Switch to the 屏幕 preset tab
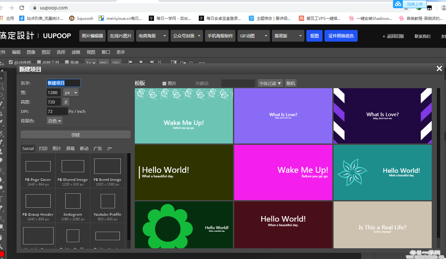446x259 pixels. coord(70,148)
